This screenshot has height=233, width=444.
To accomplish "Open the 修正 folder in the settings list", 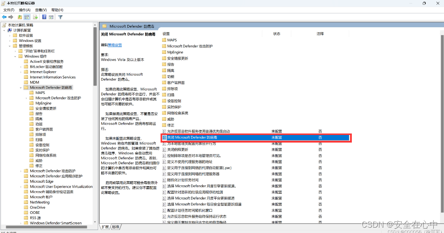I will click(171, 126).
